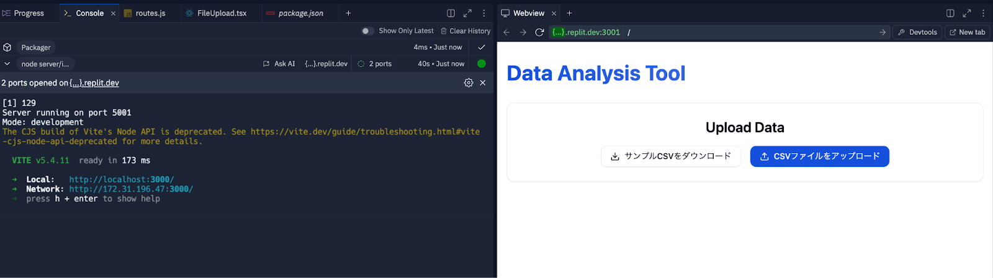Image resolution: width=993 pixels, height=278 pixels.
Task: Expand the console pane to fullscreen
Action: tap(467, 13)
